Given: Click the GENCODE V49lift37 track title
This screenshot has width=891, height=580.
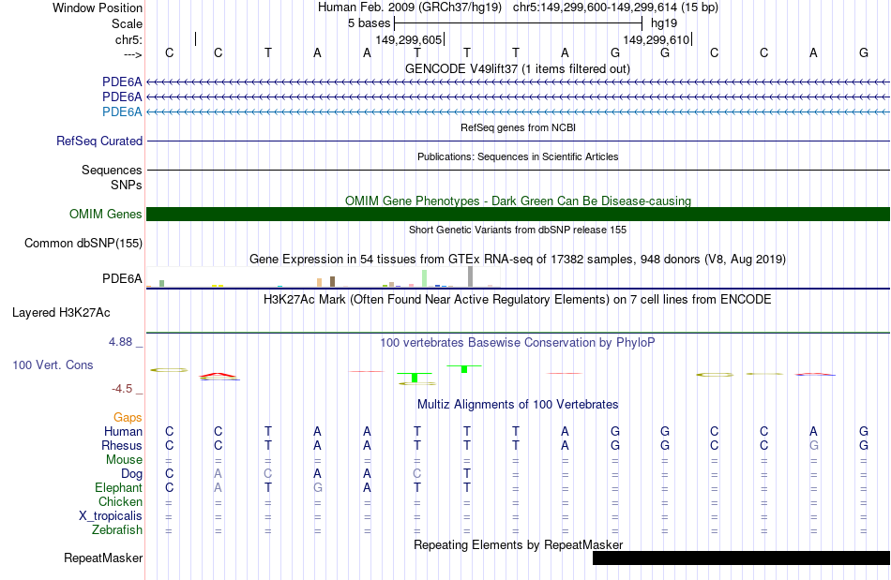Looking at the screenshot, I should [x=517, y=68].
